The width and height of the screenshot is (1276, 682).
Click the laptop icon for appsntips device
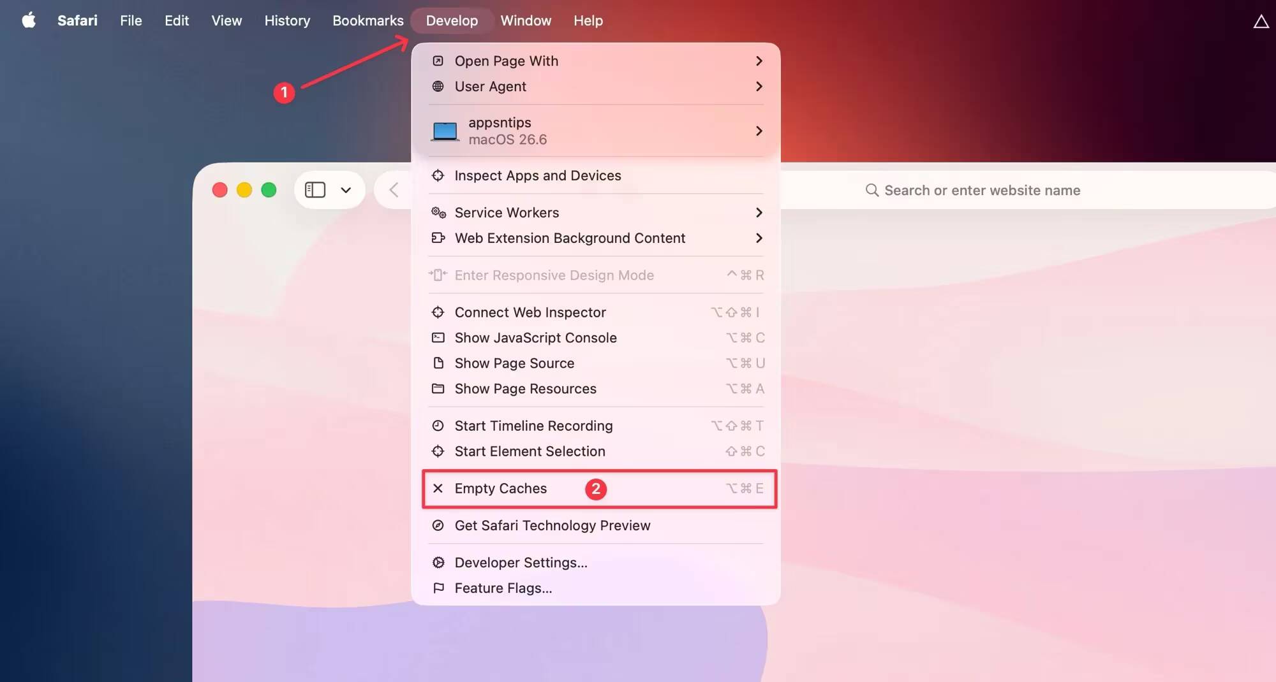[x=445, y=131]
